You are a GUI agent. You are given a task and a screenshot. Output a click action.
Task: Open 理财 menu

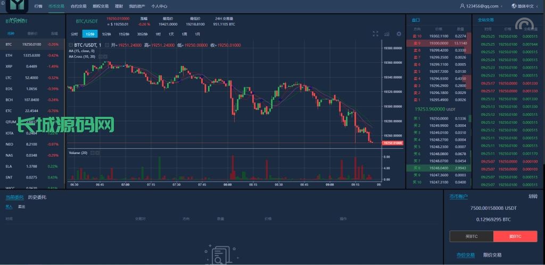(x=119, y=6)
